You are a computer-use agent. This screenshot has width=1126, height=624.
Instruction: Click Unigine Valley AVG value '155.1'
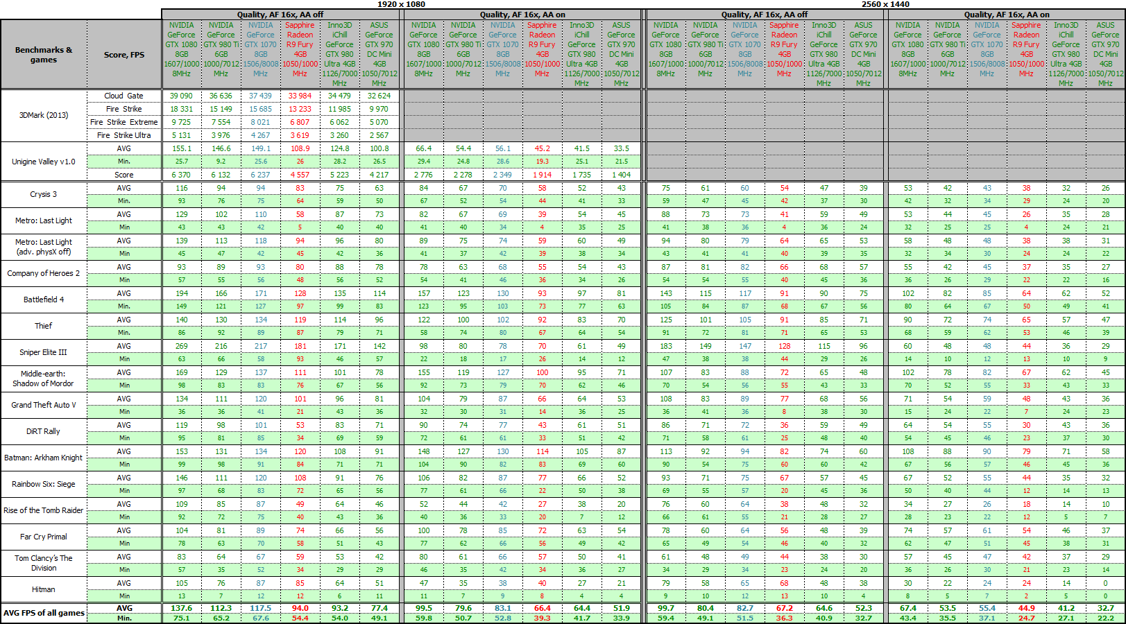click(182, 148)
